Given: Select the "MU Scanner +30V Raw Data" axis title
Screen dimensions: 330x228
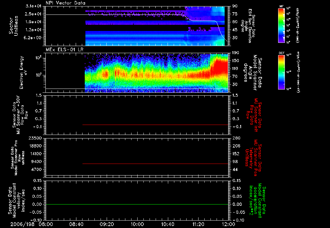Looking at the screenshot, I should [20, 115].
